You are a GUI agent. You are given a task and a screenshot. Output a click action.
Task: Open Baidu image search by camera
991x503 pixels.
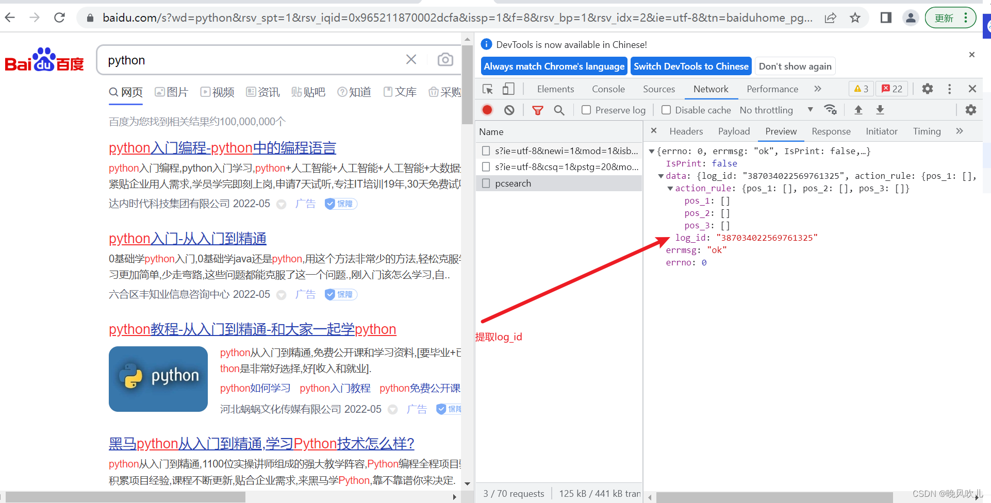(445, 60)
